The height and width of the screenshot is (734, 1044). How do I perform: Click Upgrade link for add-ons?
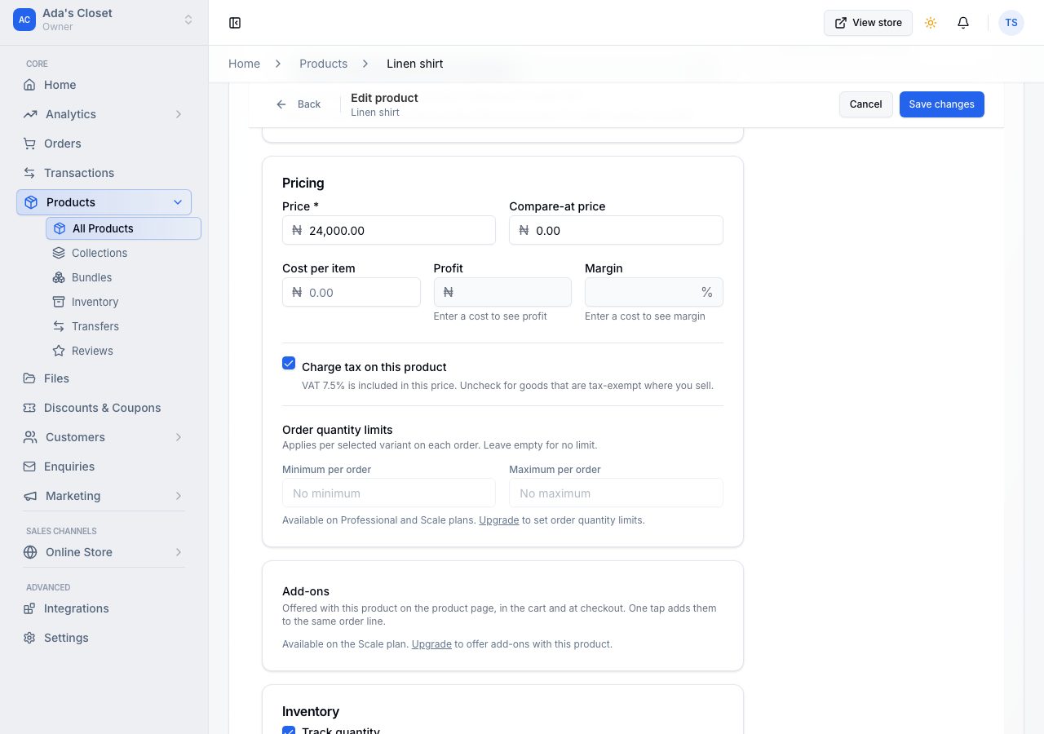(x=431, y=644)
